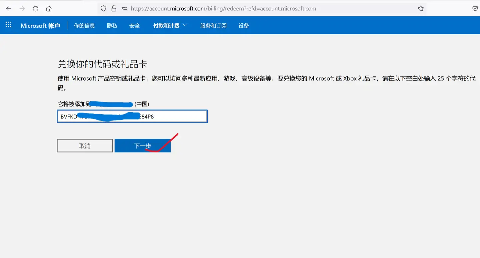Open site permissions icon in address bar
The height and width of the screenshot is (258, 480).
pos(124,9)
